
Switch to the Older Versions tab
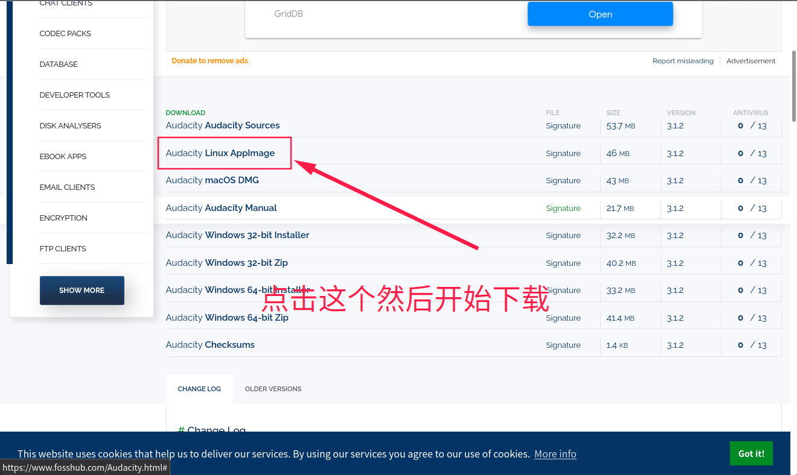[273, 389]
